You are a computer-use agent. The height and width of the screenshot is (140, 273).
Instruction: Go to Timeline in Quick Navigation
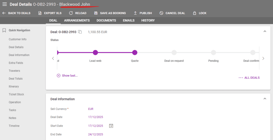[x=14, y=126]
